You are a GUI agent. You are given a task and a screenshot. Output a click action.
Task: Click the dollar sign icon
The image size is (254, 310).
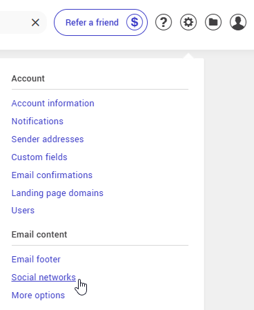click(x=135, y=23)
